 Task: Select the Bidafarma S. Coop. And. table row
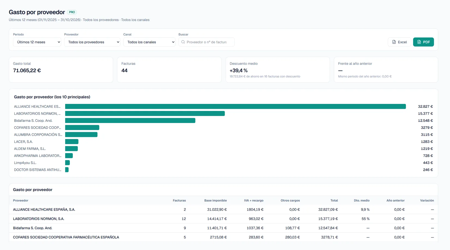click(x=223, y=228)
